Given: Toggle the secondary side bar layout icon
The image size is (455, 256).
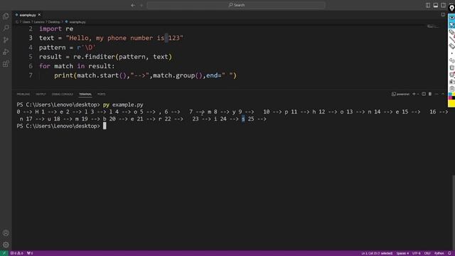Looking at the screenshot, I should click(443, 5).
